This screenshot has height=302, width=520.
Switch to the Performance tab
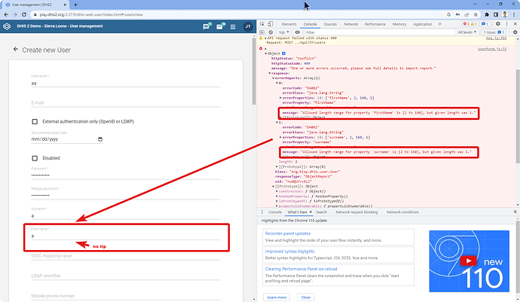point(375,24)
